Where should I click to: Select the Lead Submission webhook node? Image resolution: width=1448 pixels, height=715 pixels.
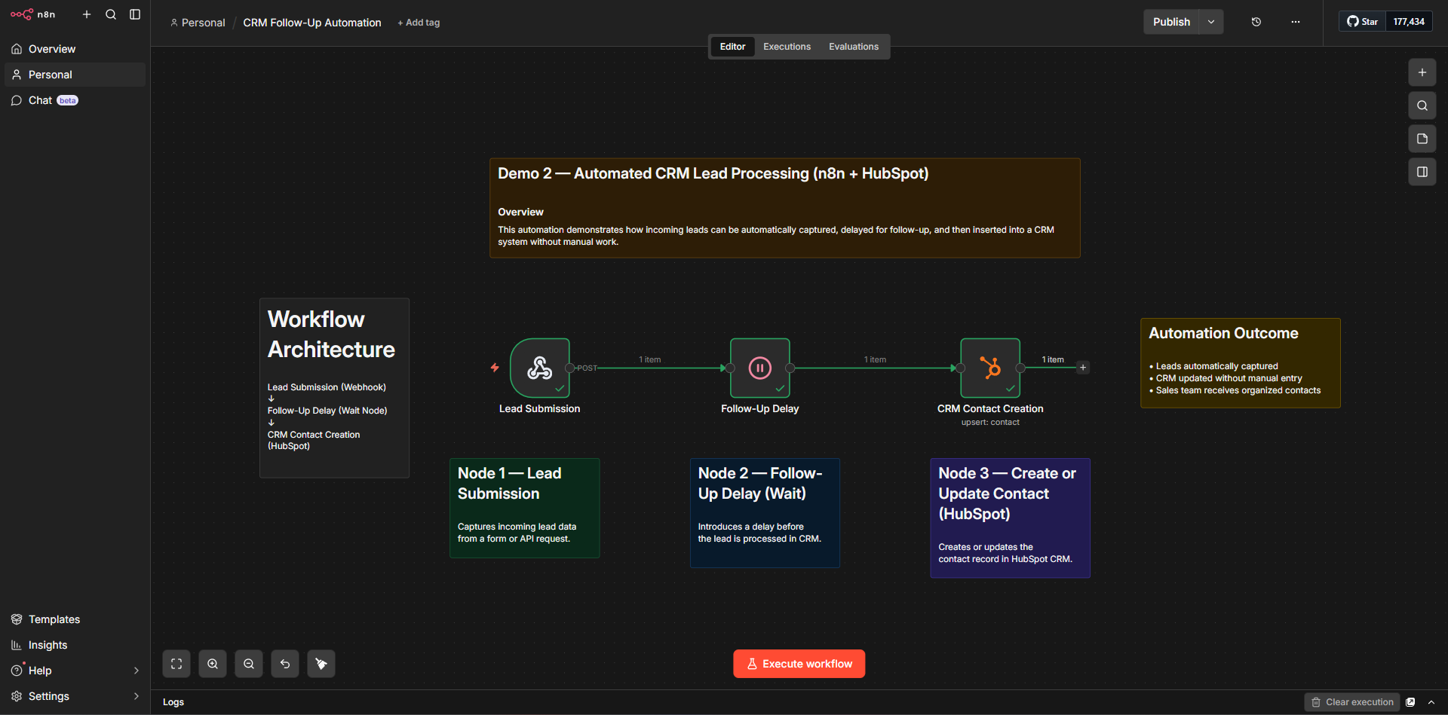tap(540, 368)
